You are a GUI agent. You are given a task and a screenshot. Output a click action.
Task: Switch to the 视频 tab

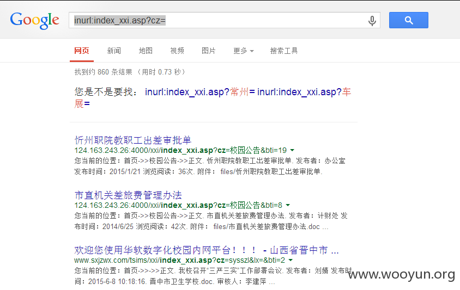[x=177, y=51]
